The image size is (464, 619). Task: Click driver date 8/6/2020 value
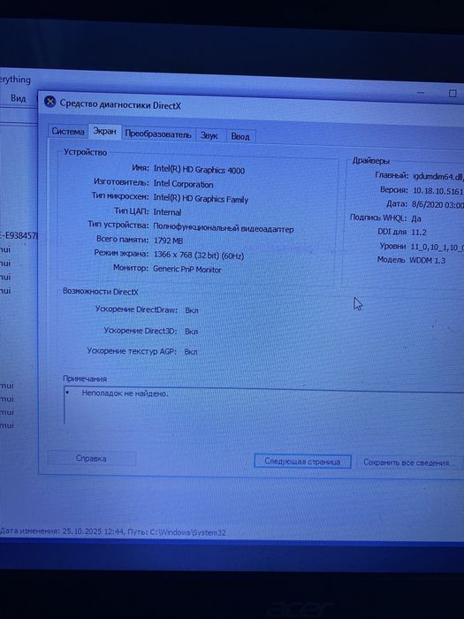point(437,205)
